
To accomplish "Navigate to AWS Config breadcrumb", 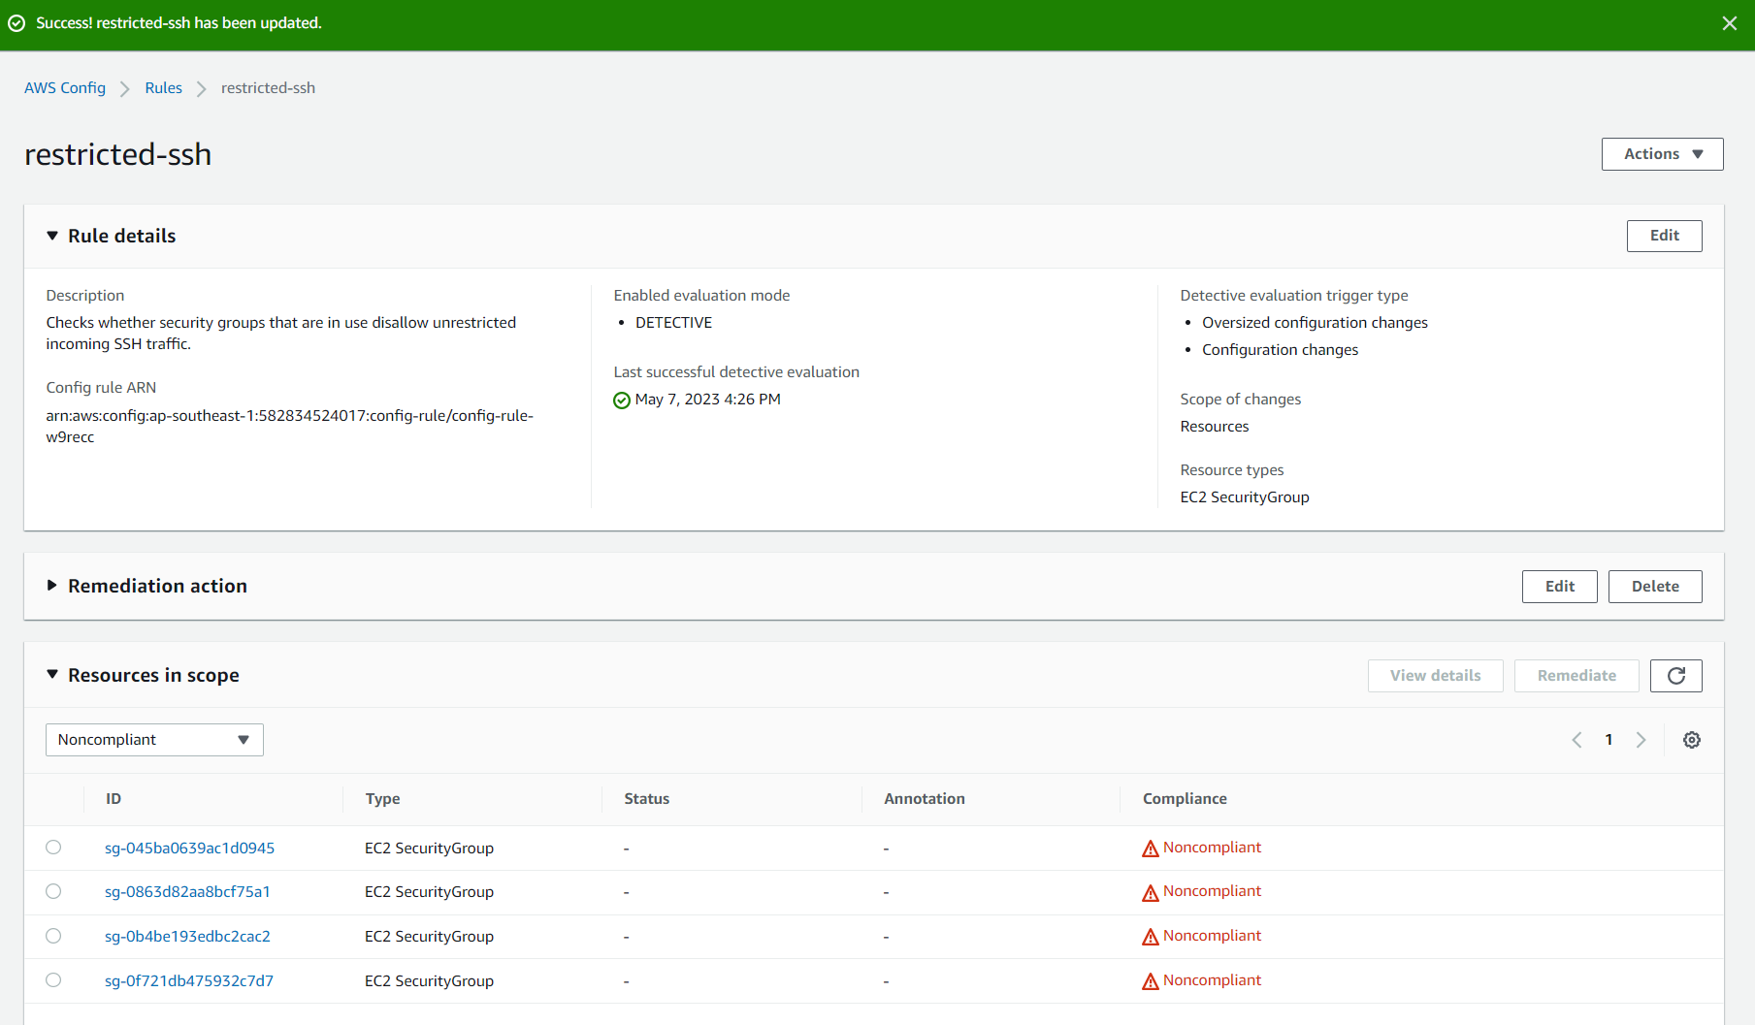I will tap(65, 88).
